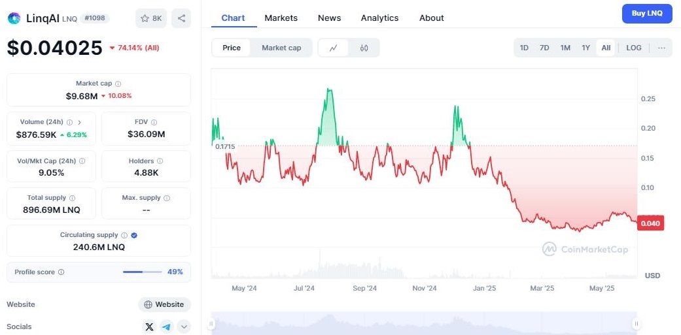Open Vol/Mkt Cap (24h) info icon

82,161
